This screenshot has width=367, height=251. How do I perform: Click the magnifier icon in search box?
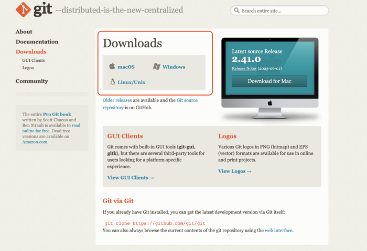click(x=237, y=11)
